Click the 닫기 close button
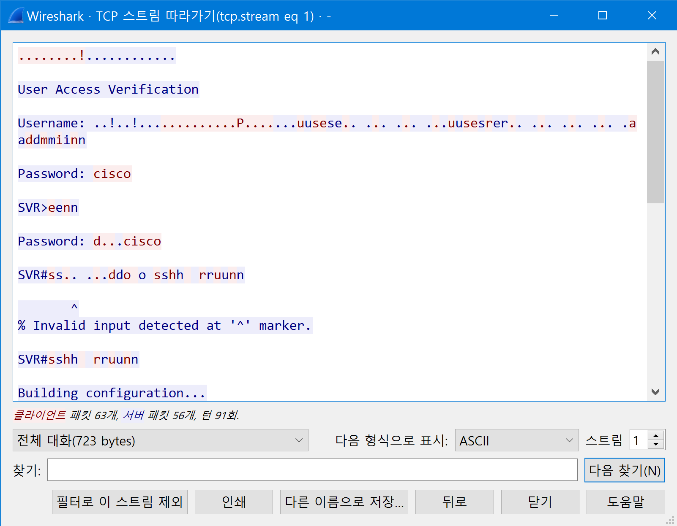The width and height of the screenshot is (677, 526). [540, 502]
